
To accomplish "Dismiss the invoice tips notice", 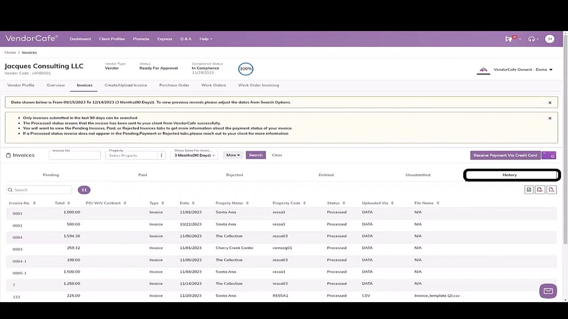I will (550, 118).
